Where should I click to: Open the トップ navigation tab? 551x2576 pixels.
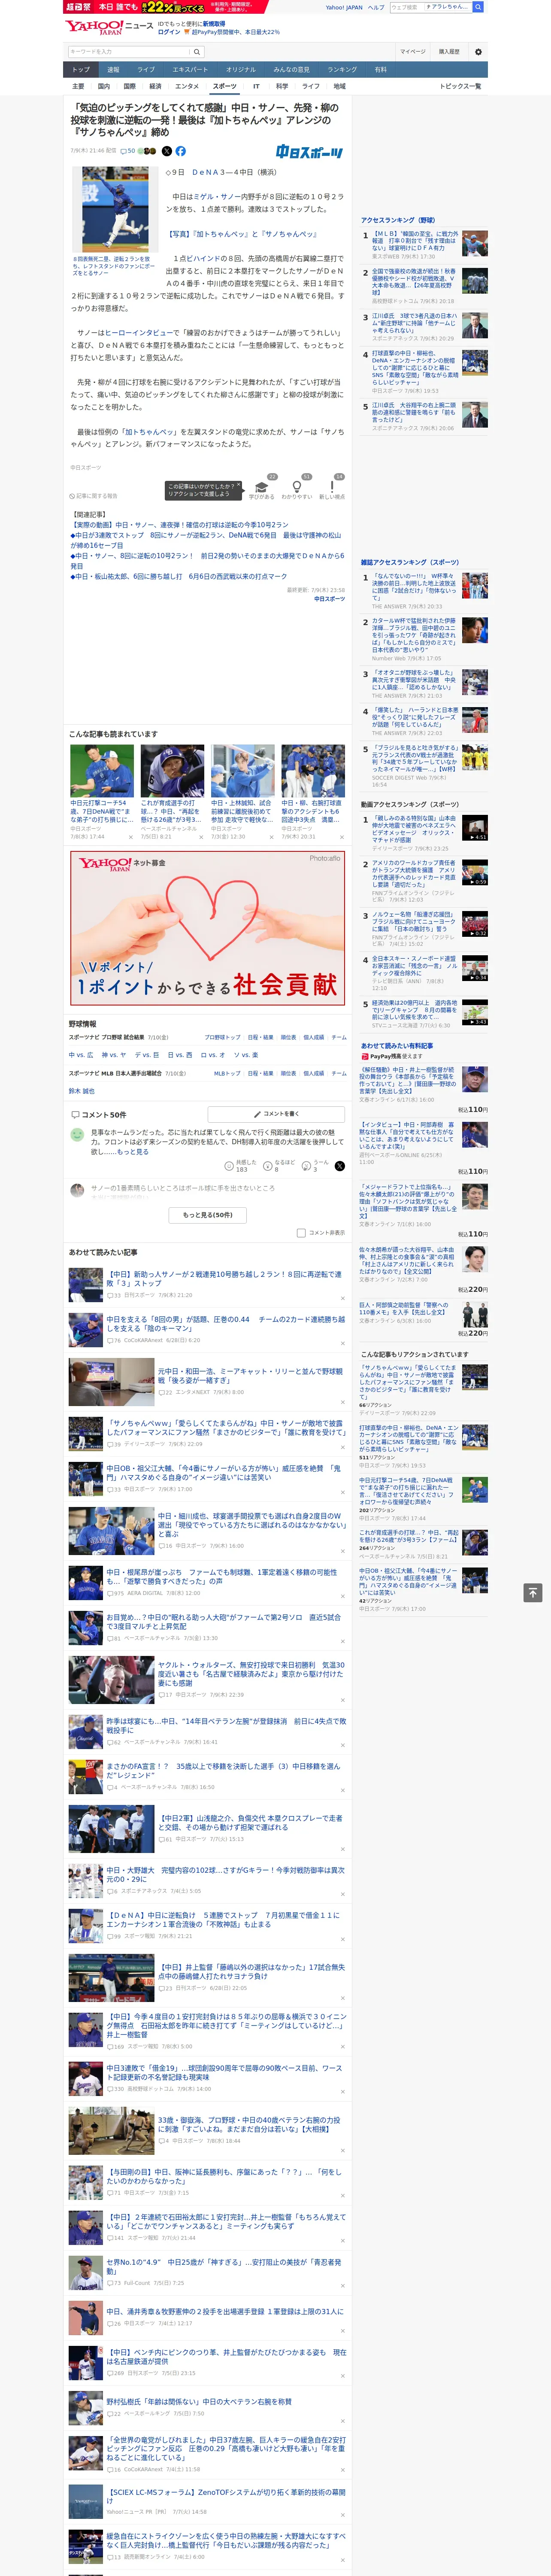(x=81, y=70)
